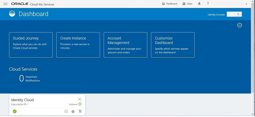Open the action menu lines icon on Identity Cloud
255x117 pixels.
point(80,111)
